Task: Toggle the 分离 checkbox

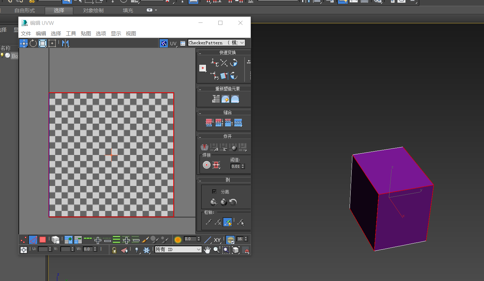Action: [214, 192]
